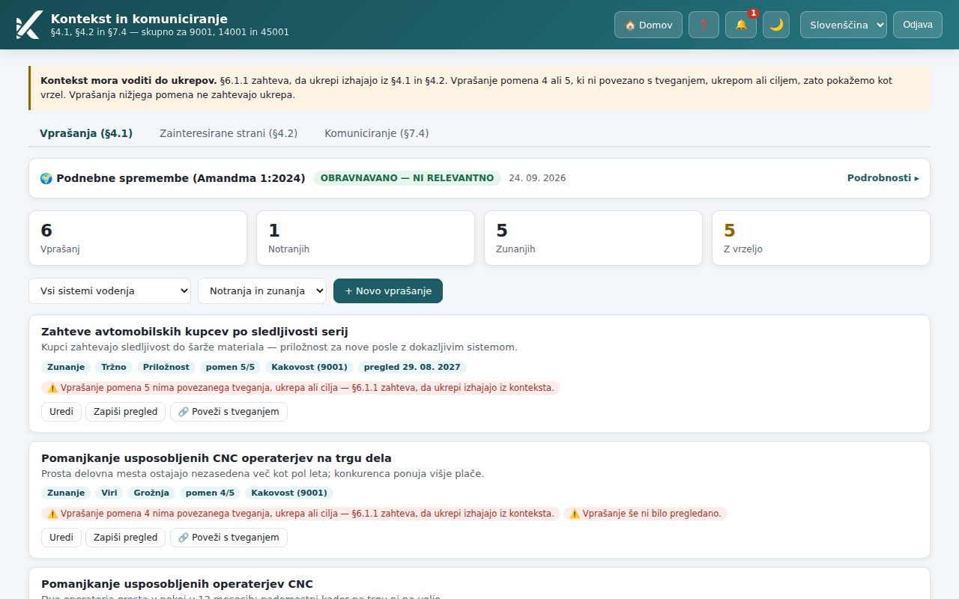Viewport: 959px width, 599px height.
Task: Click the 6 Vprašanj stat card
Action: [138, 238]
